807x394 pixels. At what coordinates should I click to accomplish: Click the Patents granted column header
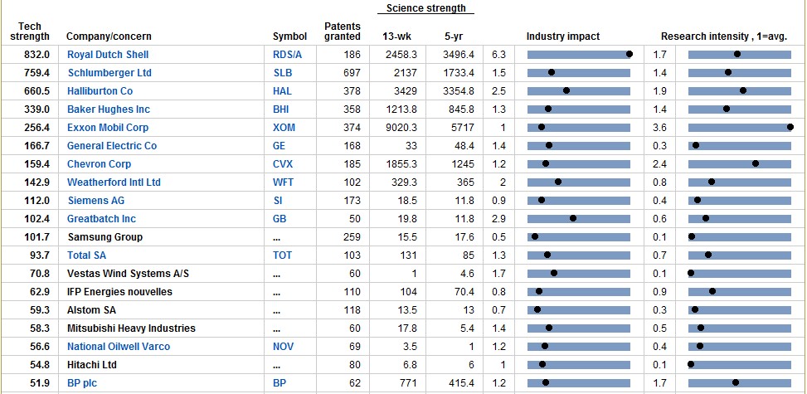pos(343,32)
